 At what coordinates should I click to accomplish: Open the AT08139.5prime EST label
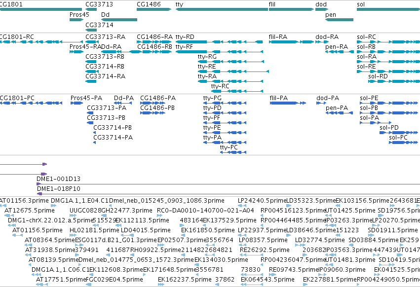pos(54,260)
